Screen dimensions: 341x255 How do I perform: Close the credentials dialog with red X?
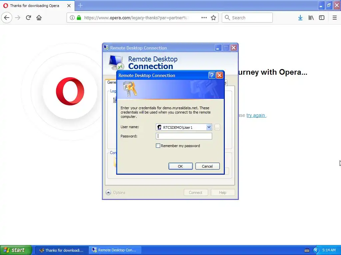pos(220,75)
